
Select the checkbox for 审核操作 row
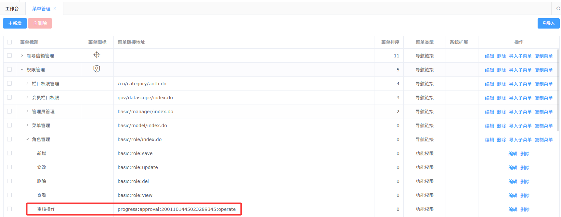[9, 209]
